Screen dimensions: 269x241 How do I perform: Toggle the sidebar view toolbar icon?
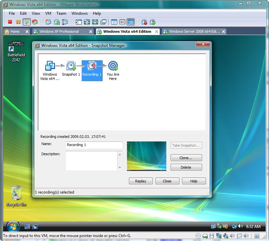coord(79,22)
